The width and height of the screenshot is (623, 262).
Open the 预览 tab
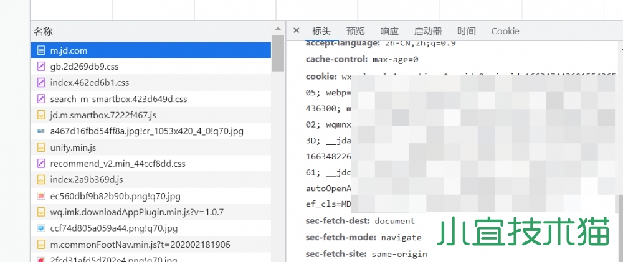[x=355, y=31]
